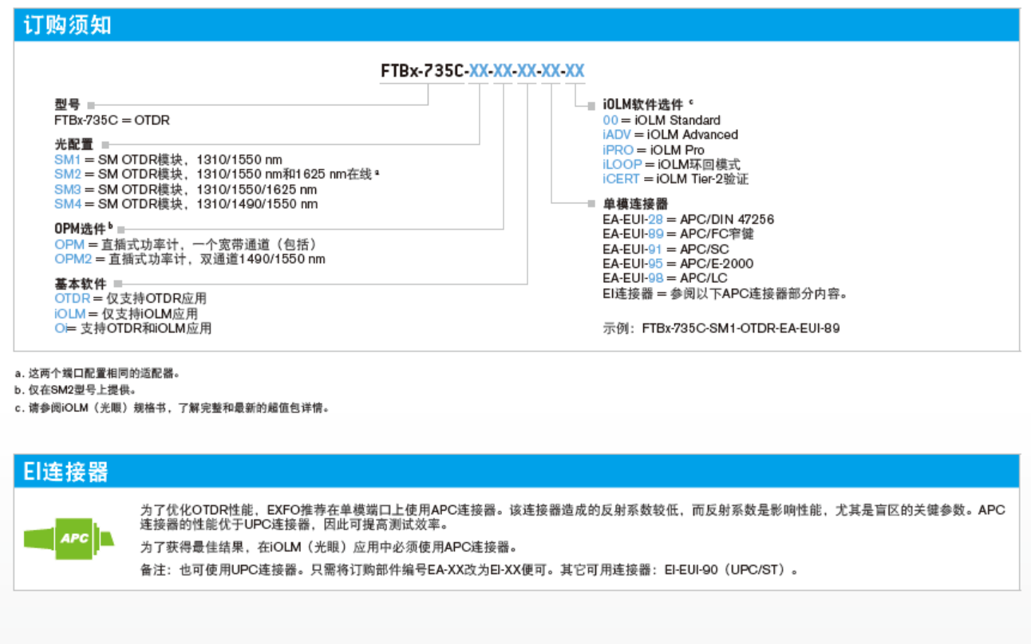Screen dimensions: 1031x644
Task: Select the "EA-EUI-95 = APC/E-2000" line
Action: [678, 264]
